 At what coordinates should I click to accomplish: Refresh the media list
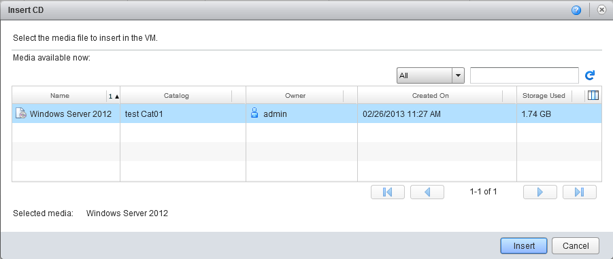[590, 75]
